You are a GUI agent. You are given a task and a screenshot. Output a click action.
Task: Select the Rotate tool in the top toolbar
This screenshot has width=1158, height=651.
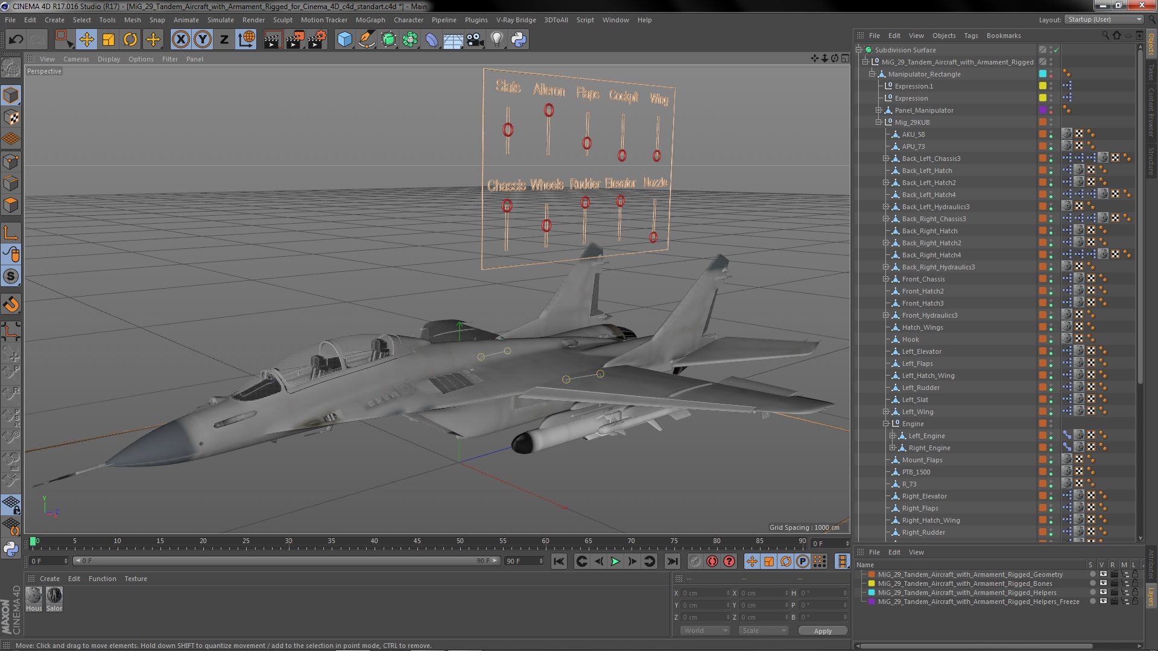[130, 40]
